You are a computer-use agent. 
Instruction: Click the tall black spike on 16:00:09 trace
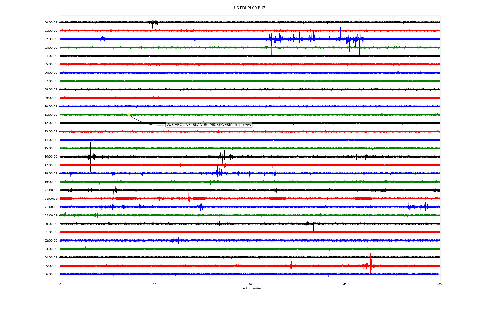pyautogui.click(x=91, y=156)
